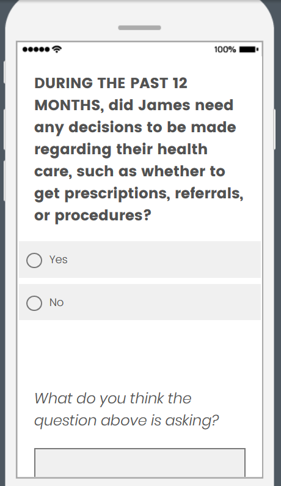Screen dimensions: 281x486
Task: Click the "DURING THE PAST 12" heading line
Action: [111, 83]
